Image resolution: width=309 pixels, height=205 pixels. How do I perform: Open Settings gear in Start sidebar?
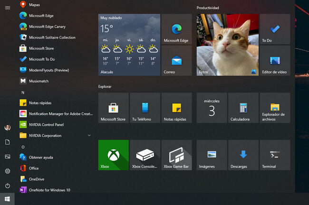point(8,171)
